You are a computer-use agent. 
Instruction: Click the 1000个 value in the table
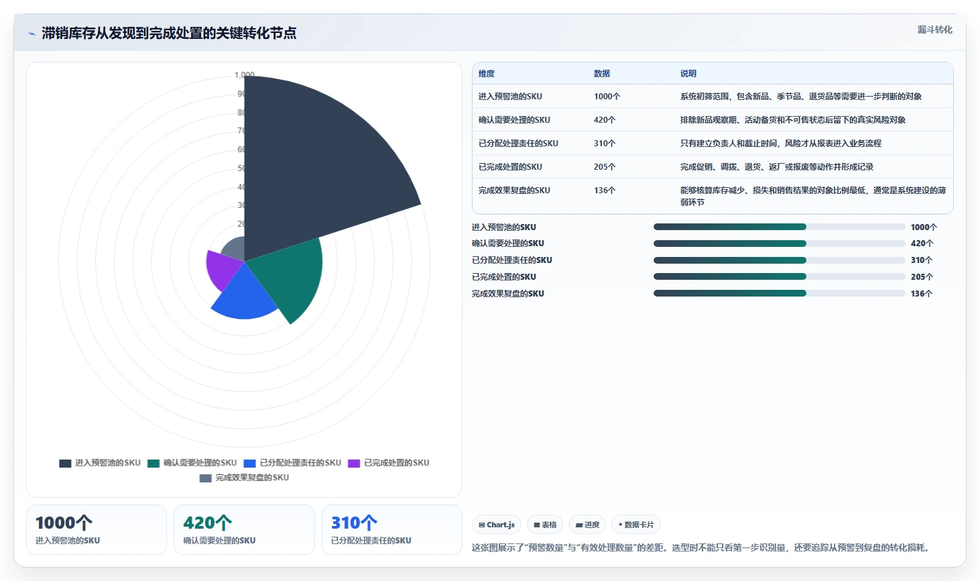(607, 97)
